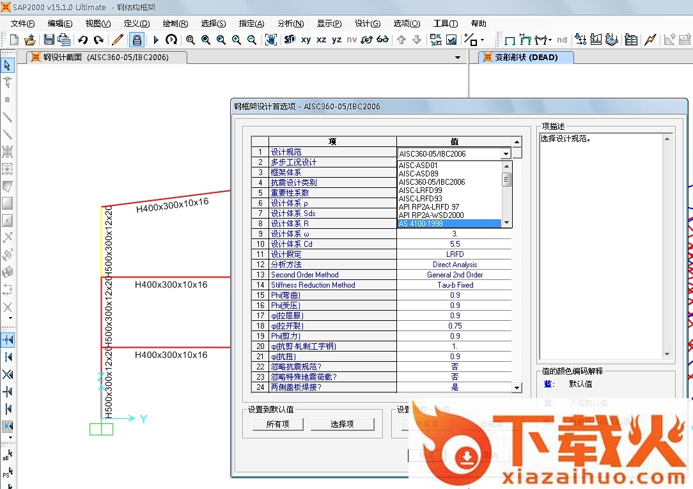This screenshot has height=489, width=693.
Task: Select AS 4100-1998 in the dropdown list
Action: 449,224
